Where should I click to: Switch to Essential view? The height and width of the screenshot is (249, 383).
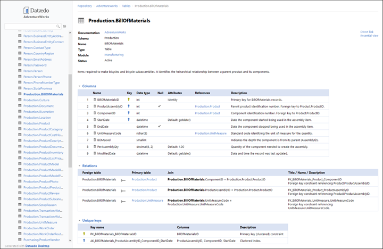tap(368, 36)
